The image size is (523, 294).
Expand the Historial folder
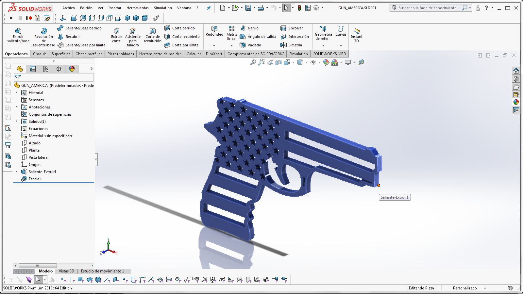pyautogui.click(x=16, y=92)
